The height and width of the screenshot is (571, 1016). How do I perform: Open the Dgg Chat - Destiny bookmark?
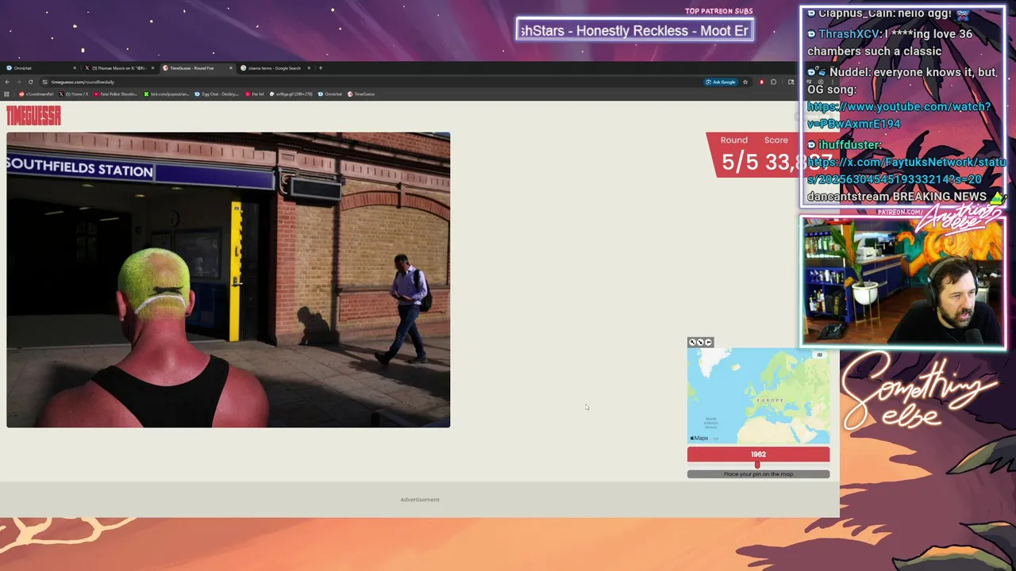(x=217, y=94)
